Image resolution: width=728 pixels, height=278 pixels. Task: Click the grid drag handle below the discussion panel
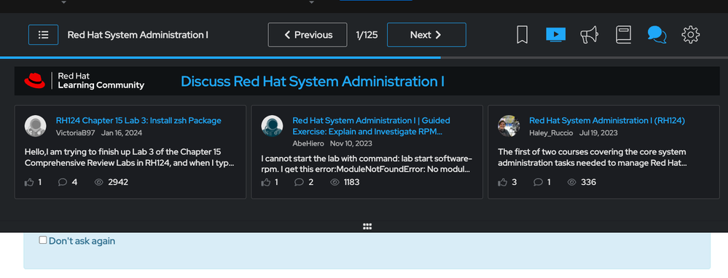[x=367, y=226]
